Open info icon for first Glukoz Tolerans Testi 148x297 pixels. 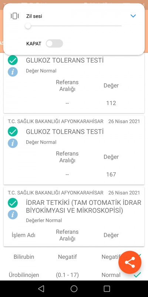[13, 72]
